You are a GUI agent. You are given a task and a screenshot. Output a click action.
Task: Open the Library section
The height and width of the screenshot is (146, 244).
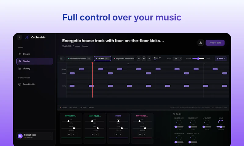point(35,69)
